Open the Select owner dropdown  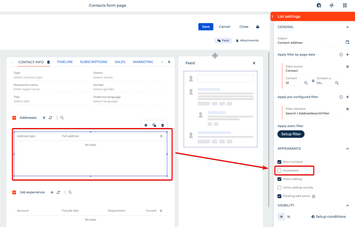(x=130, y=77)
